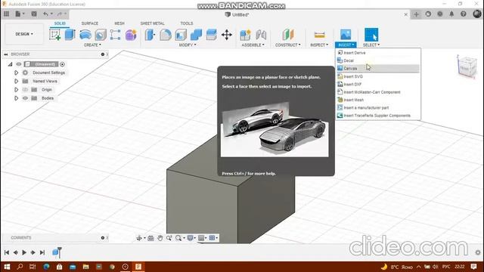Choose Decal from Insert menu

pos(378,60)
